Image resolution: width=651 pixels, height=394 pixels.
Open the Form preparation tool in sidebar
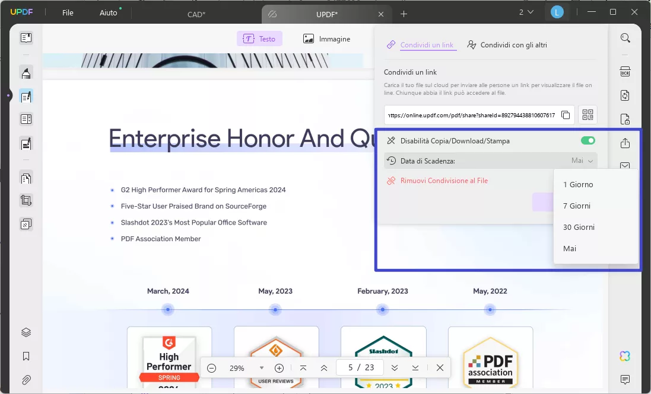click(x=26, y=119)
